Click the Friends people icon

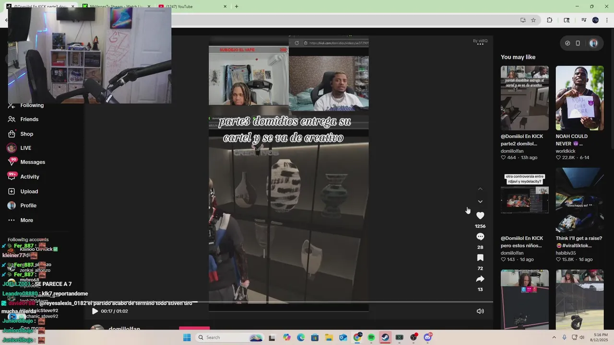(12, 119)
